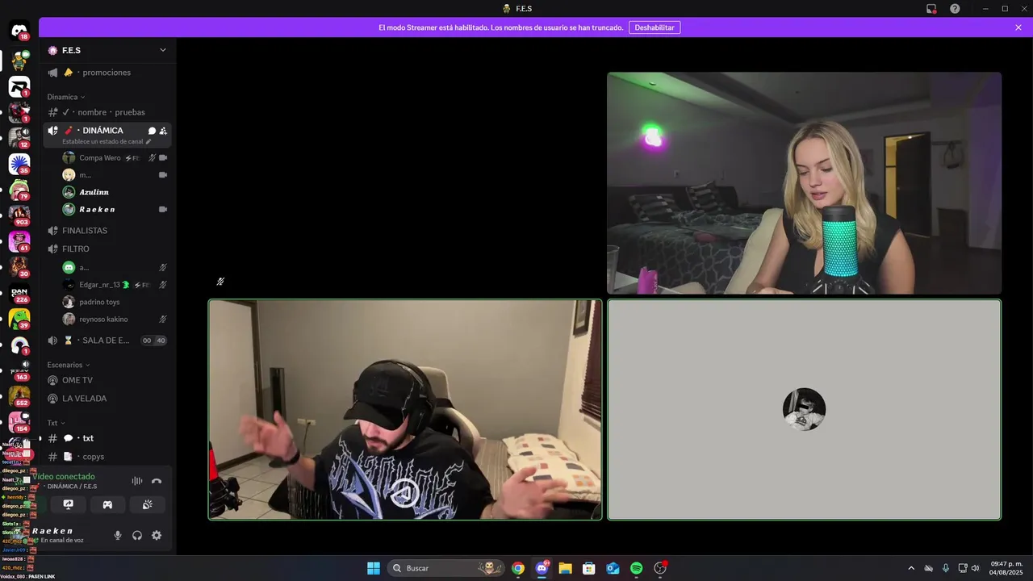Open the server with badge 79
The height and width of the screenshot is (581, 1033).
[x=19, y=189]
